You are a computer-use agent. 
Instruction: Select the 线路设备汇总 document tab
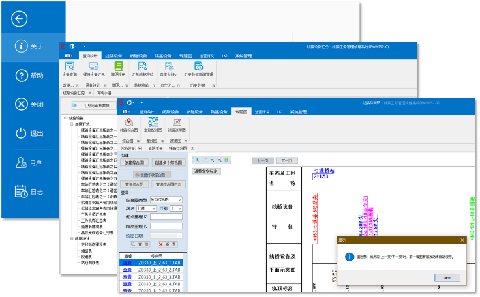click(x=132, y=147)
